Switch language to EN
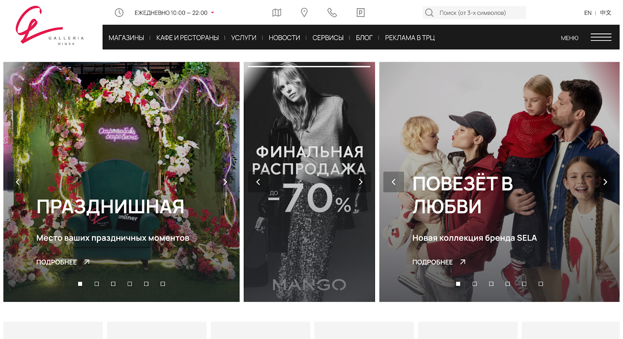623x339 pixels. click(588, 13)
